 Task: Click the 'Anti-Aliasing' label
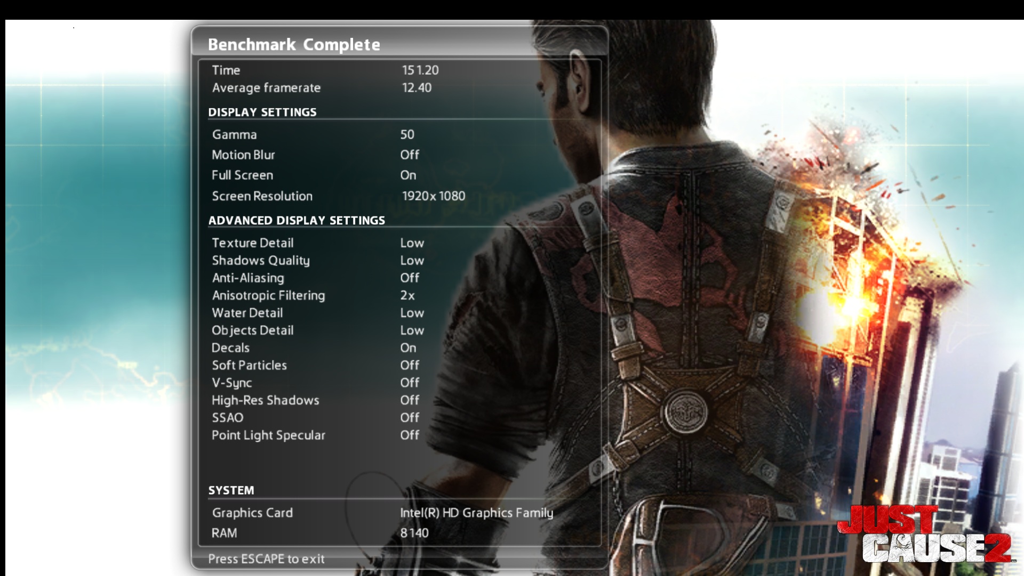[x=248, y=278]
